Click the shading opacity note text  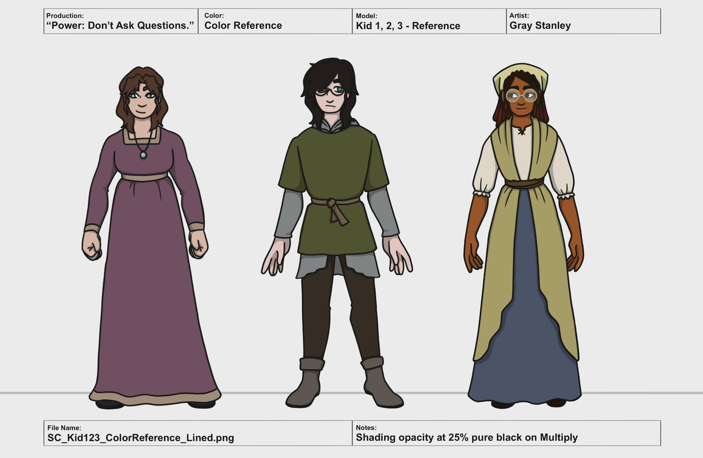[x=467, y=438]
